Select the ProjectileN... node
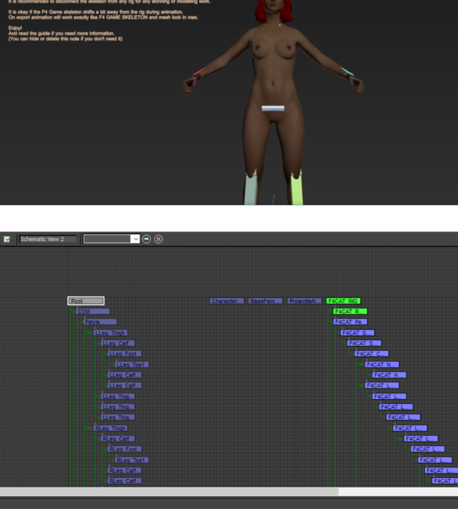The height and width of the screenshot is (509, 458). (304, 301)
